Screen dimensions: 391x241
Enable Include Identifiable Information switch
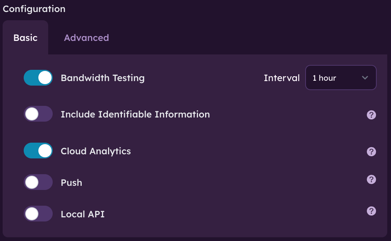[38, 114]
